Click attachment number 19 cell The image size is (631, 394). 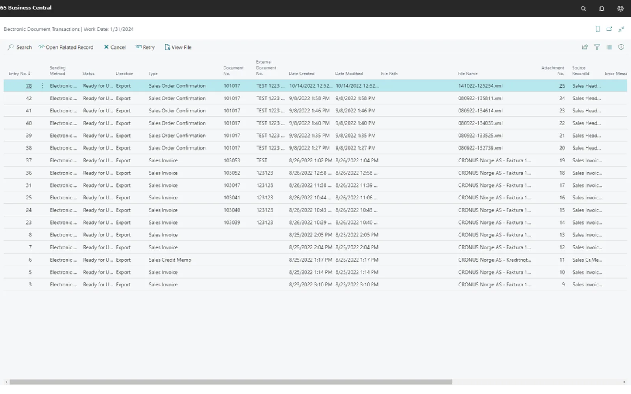(562, 160)
